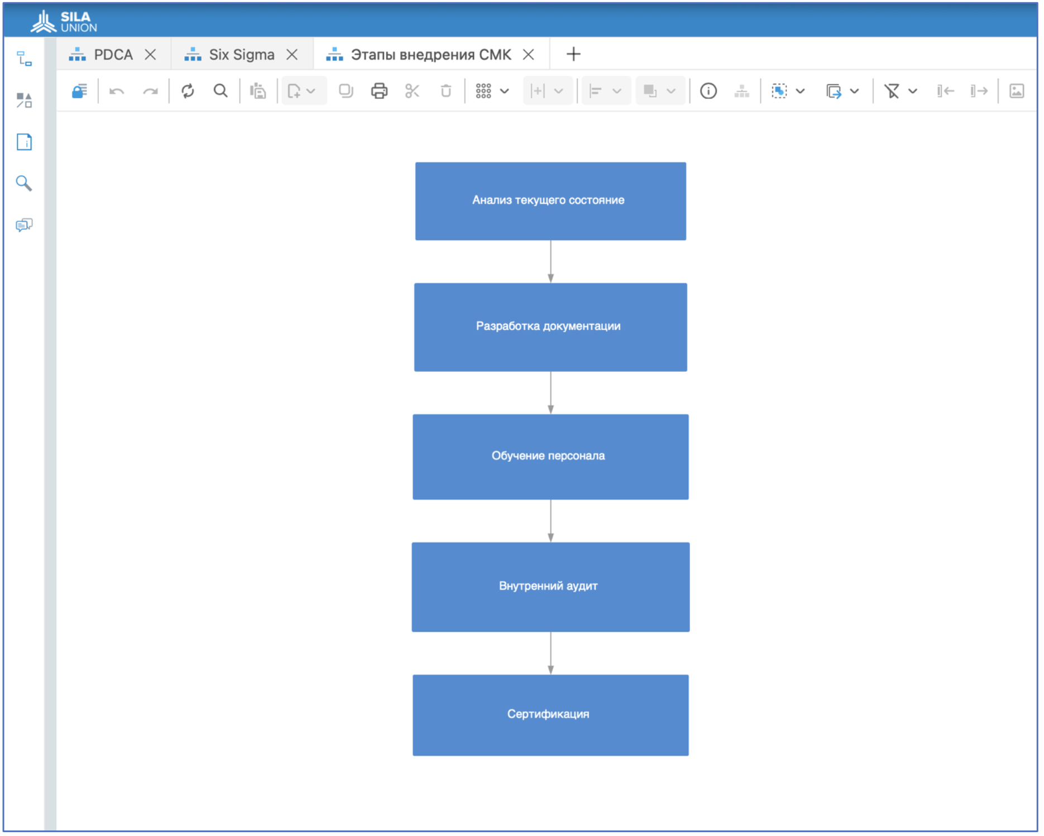Open the info properties icon
1044x836 pixels.
coord(708,91)
